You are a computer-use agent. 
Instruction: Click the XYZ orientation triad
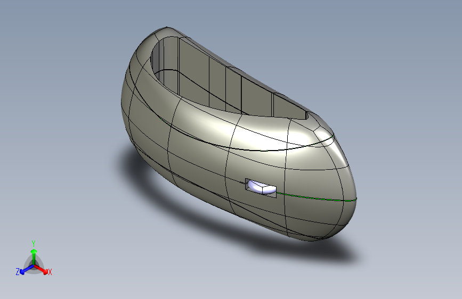[34, 259]
